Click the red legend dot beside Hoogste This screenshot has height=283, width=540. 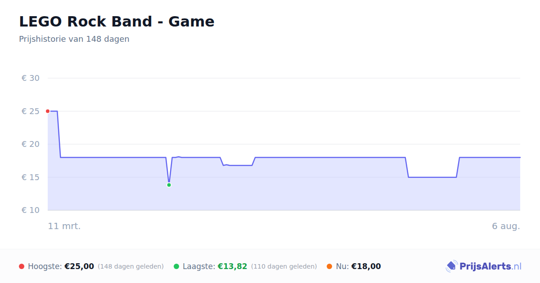[x=22, y=266]
